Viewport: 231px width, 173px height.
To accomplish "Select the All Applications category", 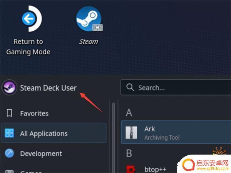I will (54, 133).
